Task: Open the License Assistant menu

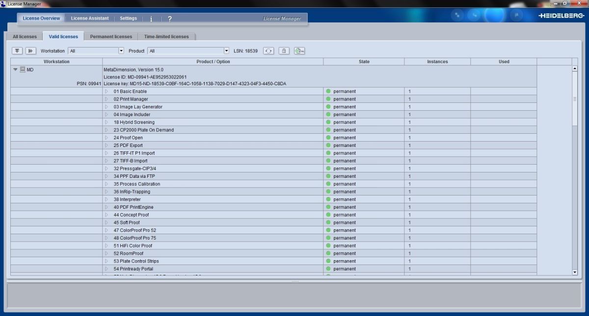Action: click(x=90, y=19)
